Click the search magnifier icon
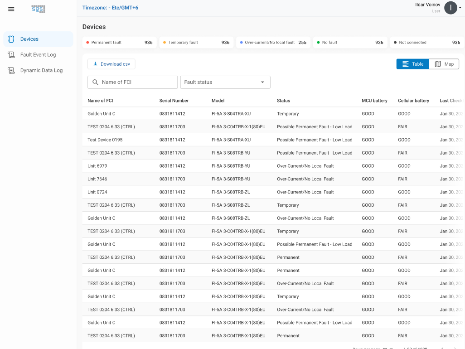The width and height of the screenshot is (465, 349). 95,82
